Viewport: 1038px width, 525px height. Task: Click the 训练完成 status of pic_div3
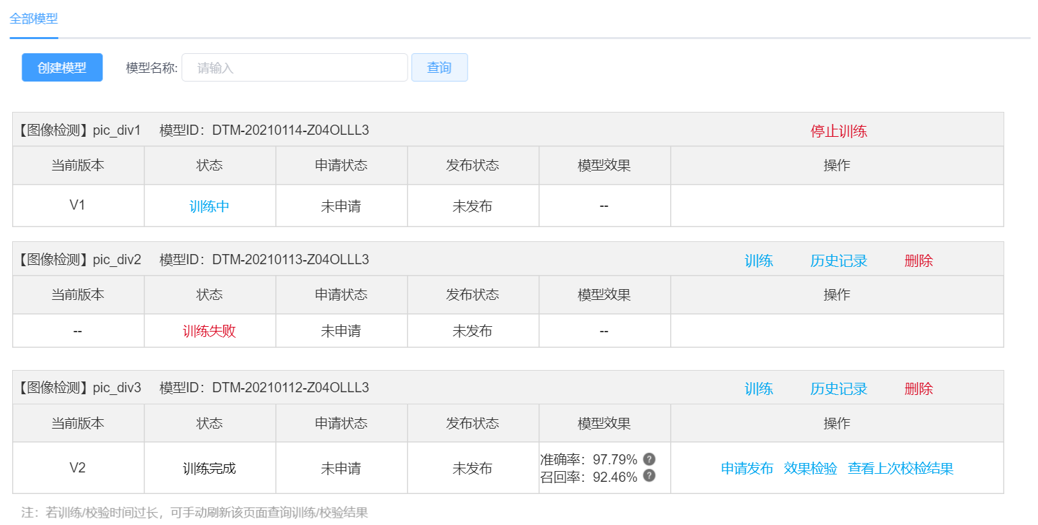point(210,468)
